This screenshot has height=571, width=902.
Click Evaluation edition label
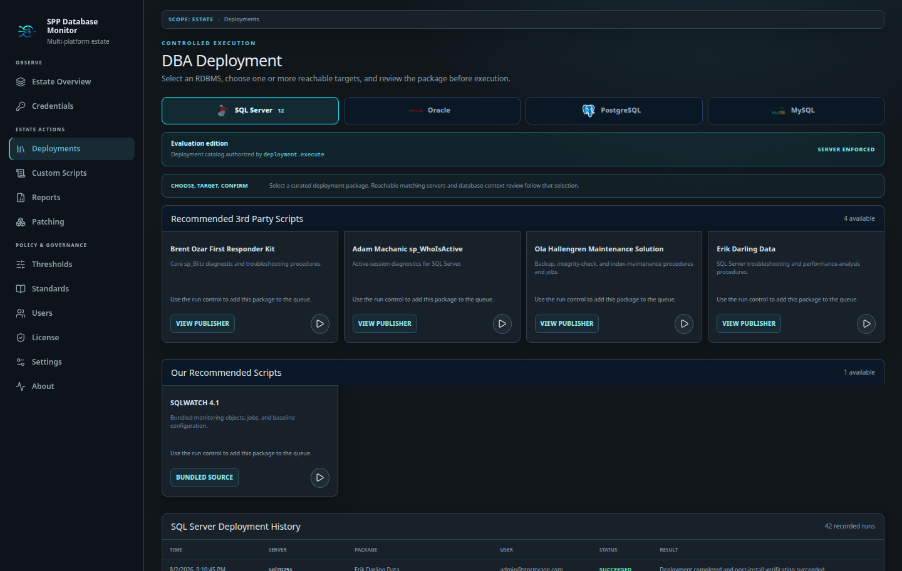[x=199, y=144]
